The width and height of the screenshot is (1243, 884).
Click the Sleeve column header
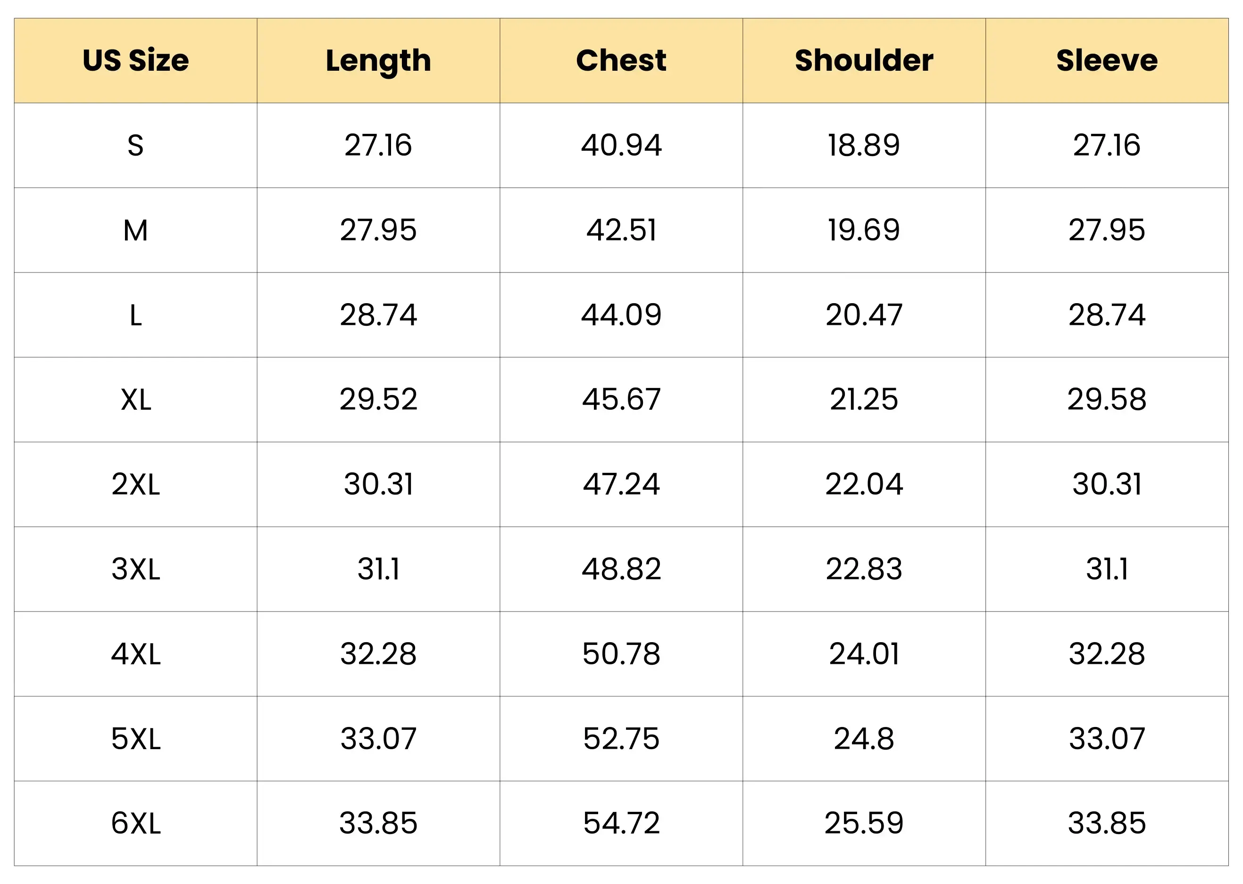coord(1107,60)
